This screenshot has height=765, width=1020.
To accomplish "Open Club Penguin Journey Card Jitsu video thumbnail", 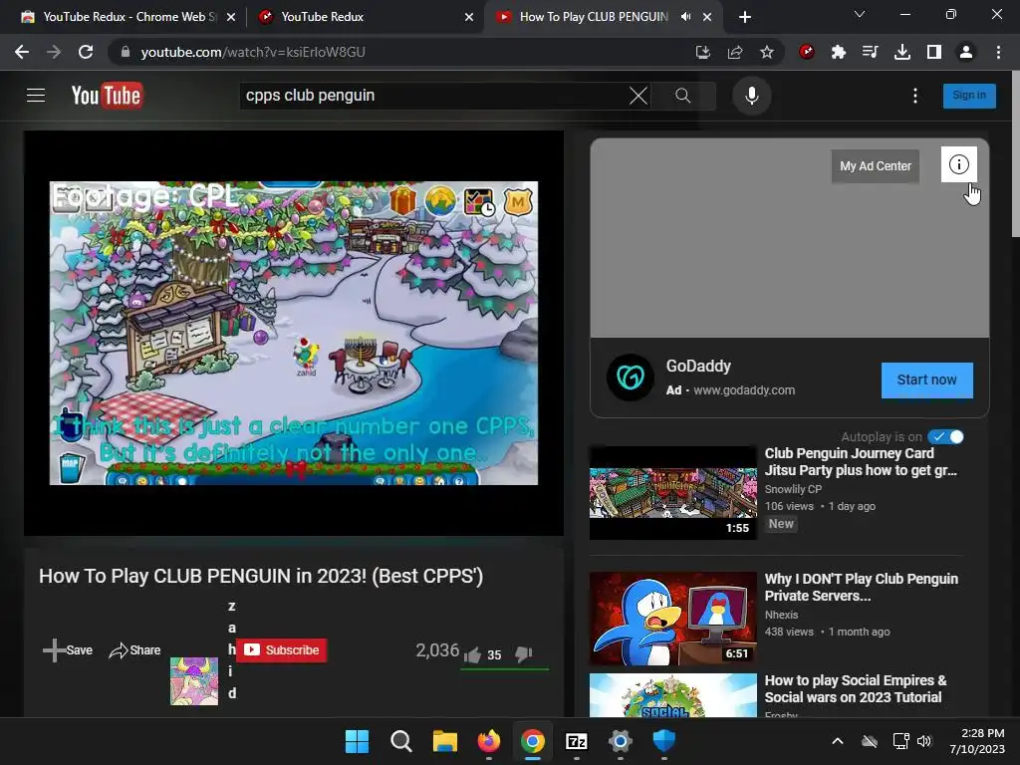I will coord(672,492).
